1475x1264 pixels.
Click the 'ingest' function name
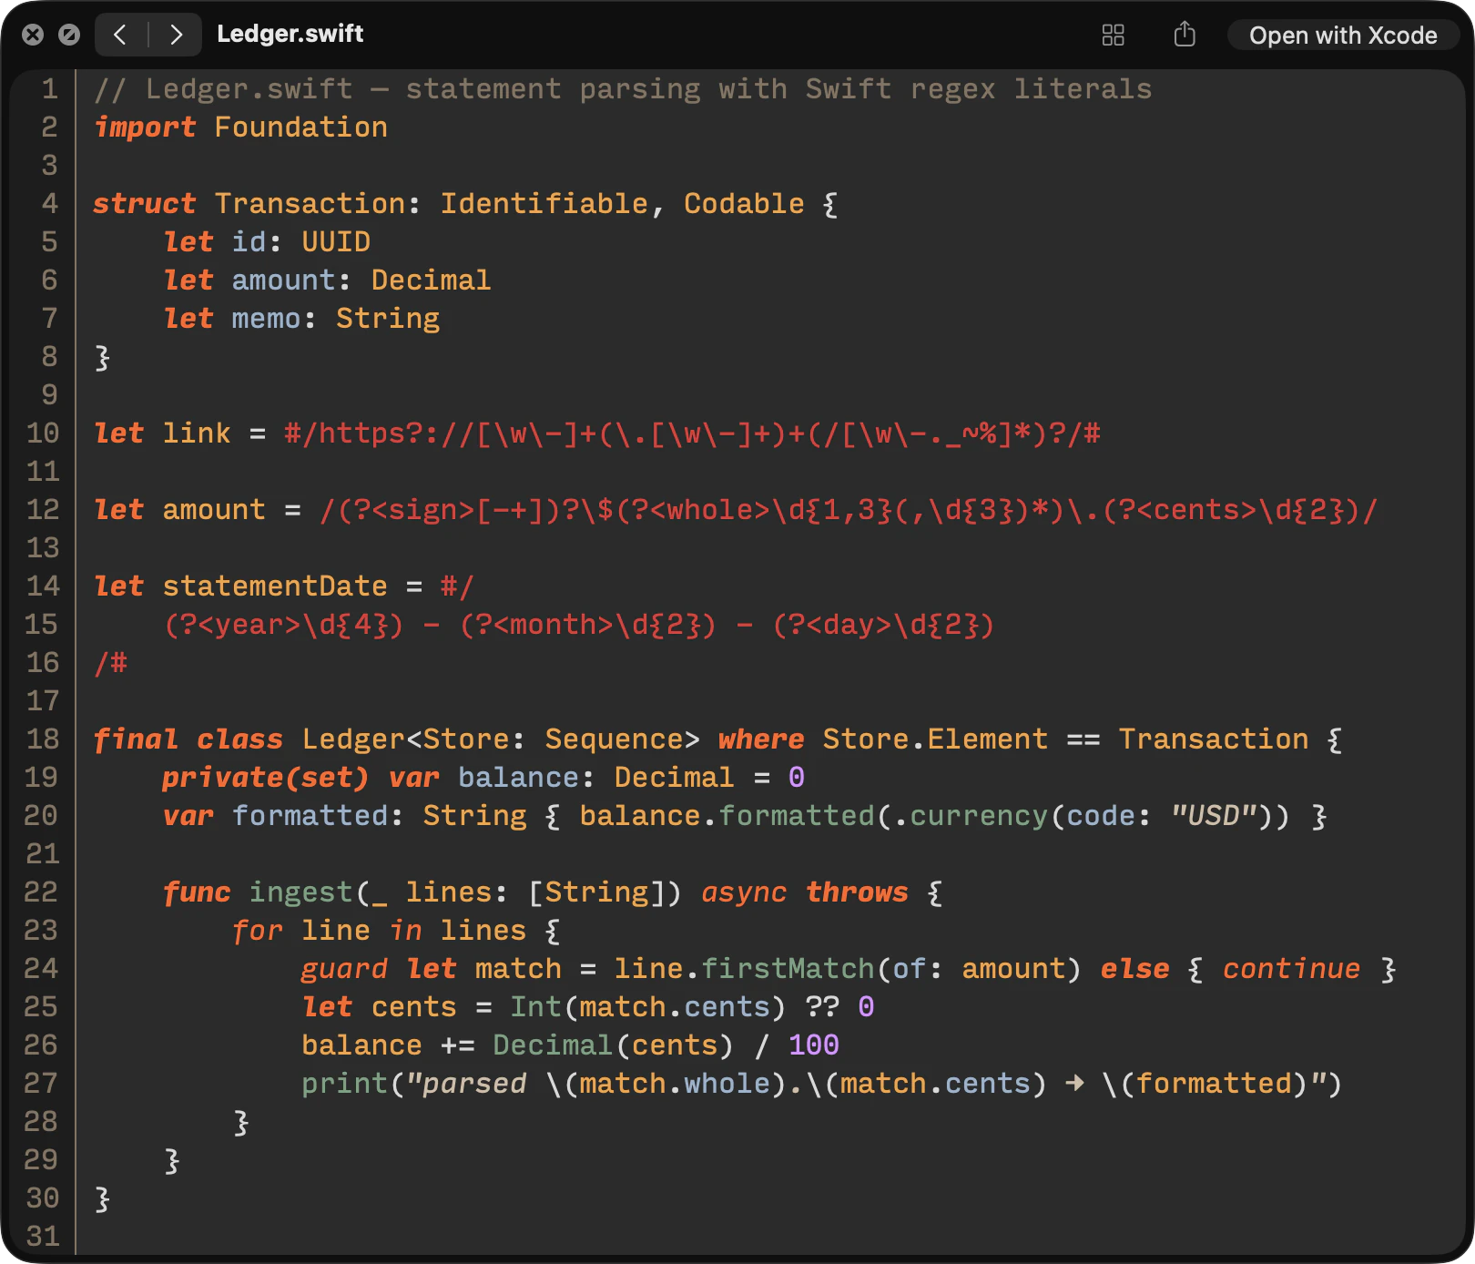point(300,892)
